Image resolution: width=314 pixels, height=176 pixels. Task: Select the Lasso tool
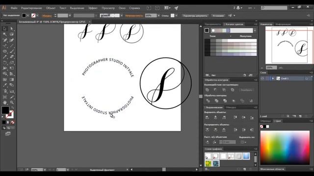[x=12, y=34]
